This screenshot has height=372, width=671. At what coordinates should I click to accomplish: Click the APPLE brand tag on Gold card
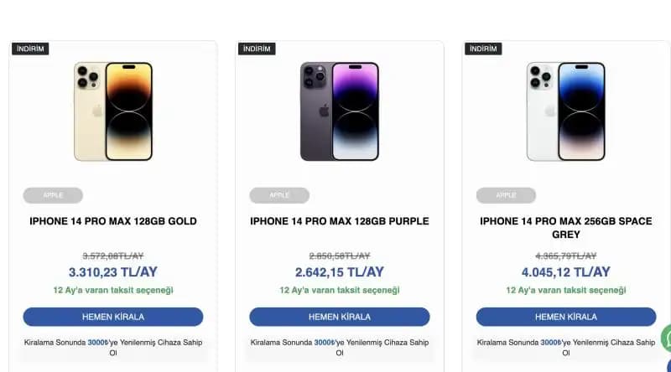click(x=53, y=195)
